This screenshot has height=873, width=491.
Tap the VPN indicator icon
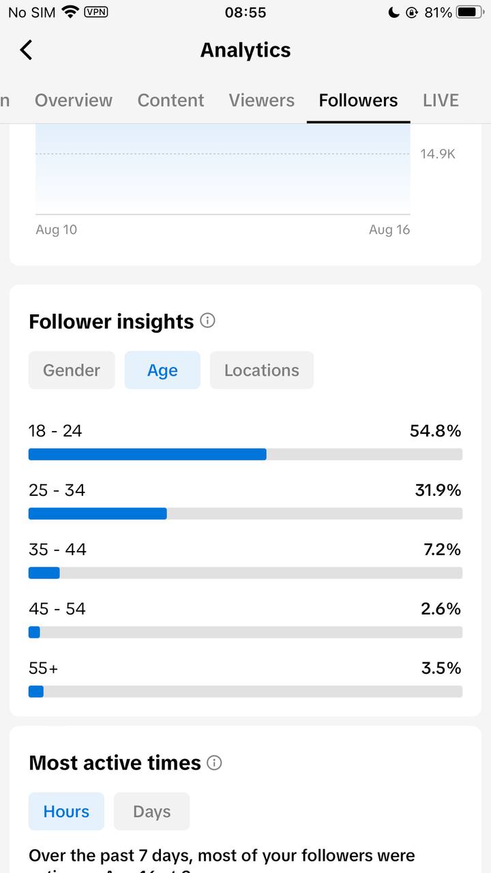coord(95,12)
